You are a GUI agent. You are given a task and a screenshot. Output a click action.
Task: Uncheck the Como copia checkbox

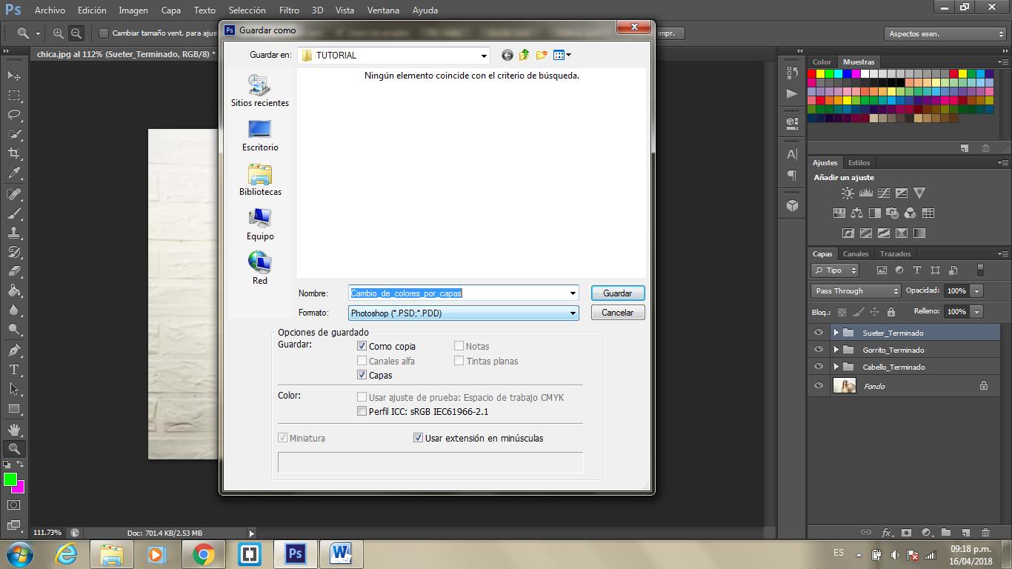pos(362,346)
